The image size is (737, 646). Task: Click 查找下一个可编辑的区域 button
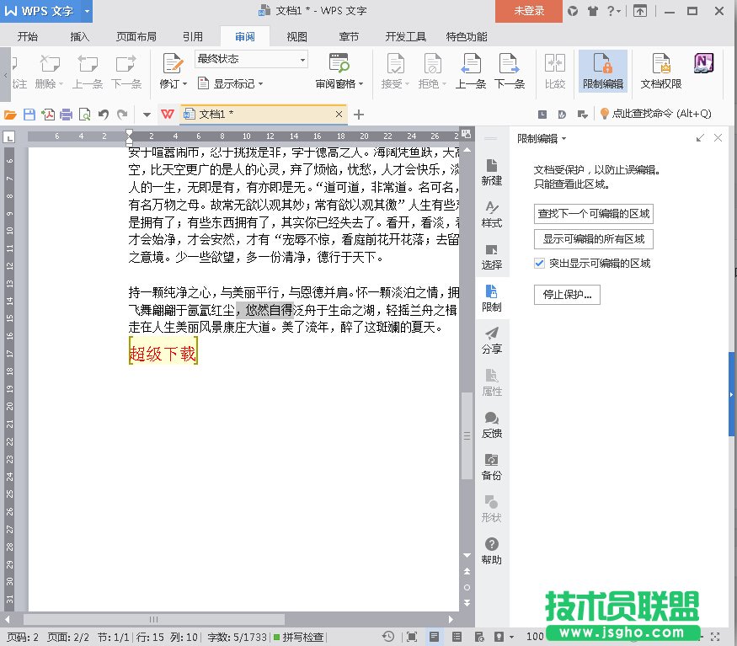tap(593, 214)
